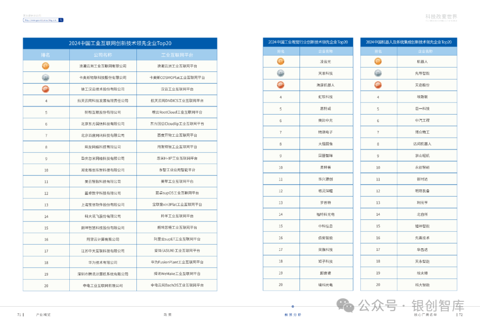Click the 朗坤苏畅工业互联网平台 cell

coord(177,227)
